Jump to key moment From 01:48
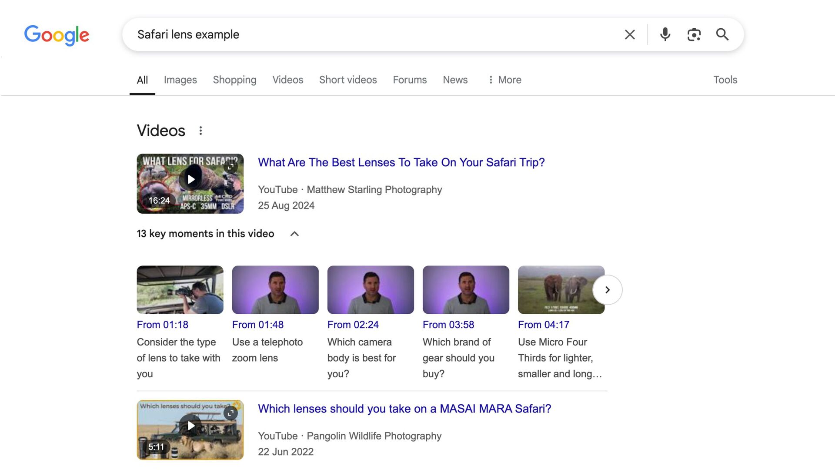The height and width of the screenshot is (470, 835). tap(257, 325)
